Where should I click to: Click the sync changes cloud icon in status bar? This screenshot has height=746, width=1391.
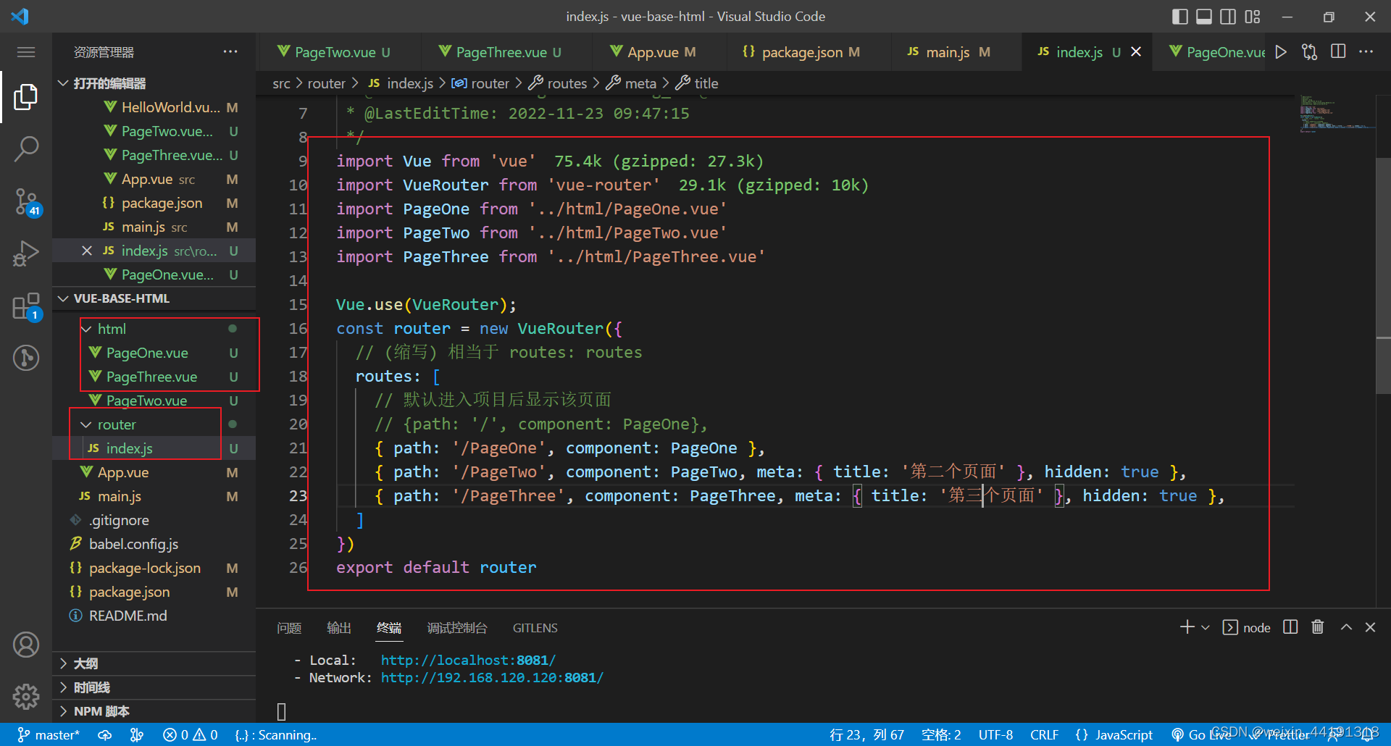click(105, 734)
